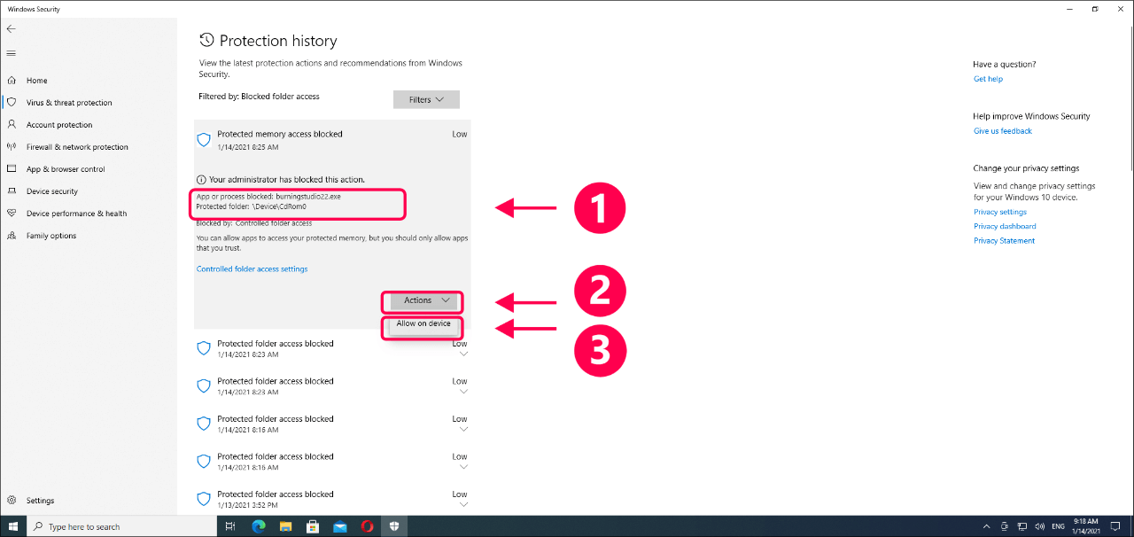Select Virus & threat protection

point(69,103)
